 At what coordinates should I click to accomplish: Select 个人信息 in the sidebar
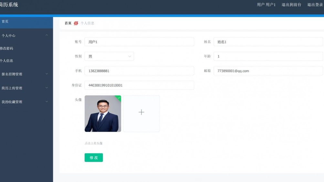(x=6, y=60)
